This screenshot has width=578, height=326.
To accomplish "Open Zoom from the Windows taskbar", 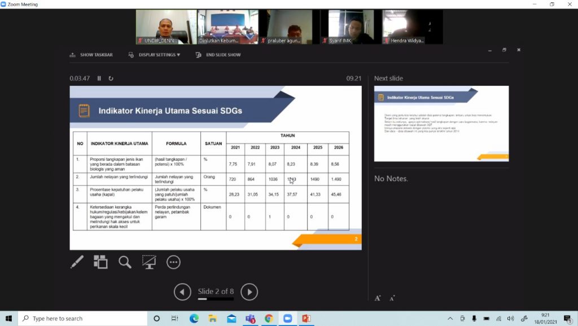I will click(x=287, y=319).
